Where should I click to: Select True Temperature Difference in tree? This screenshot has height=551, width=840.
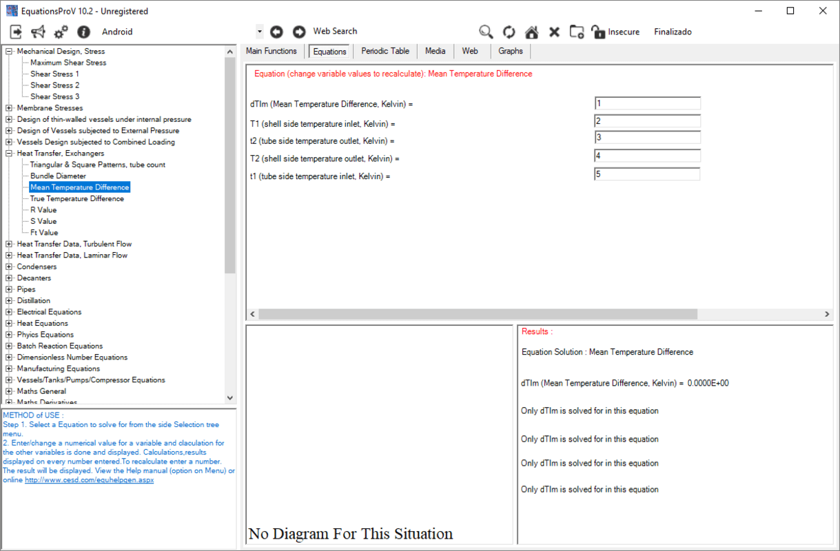point(76,198)
